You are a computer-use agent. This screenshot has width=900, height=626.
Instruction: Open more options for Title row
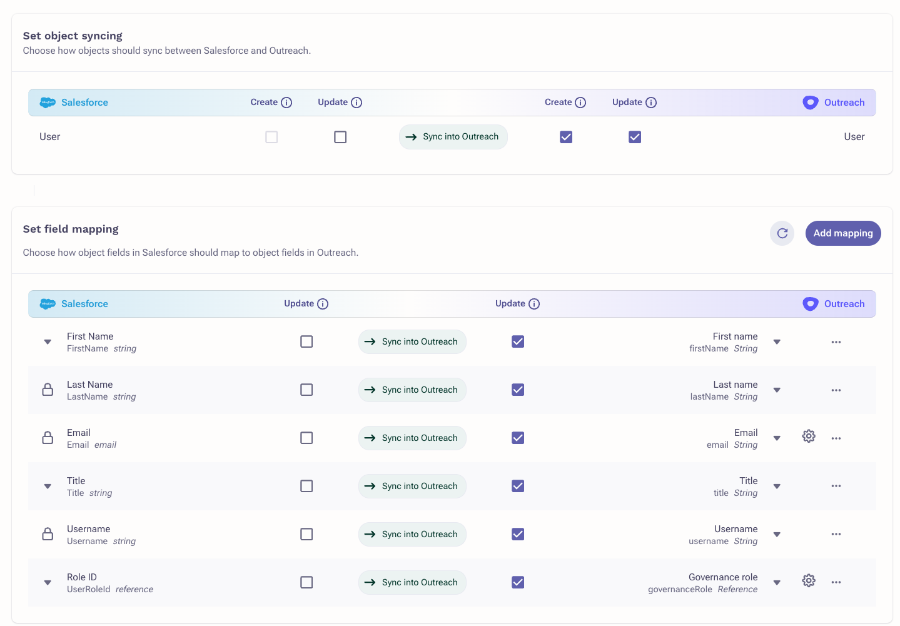[x=836, y=486]
